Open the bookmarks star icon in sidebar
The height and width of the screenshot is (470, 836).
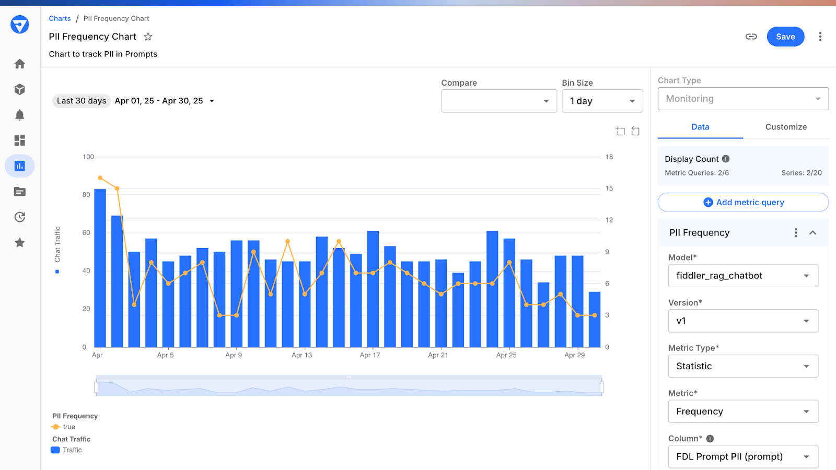20,243
